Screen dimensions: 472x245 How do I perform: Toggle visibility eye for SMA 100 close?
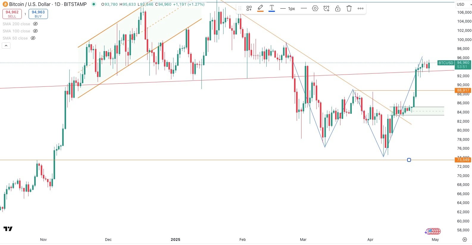35,31
